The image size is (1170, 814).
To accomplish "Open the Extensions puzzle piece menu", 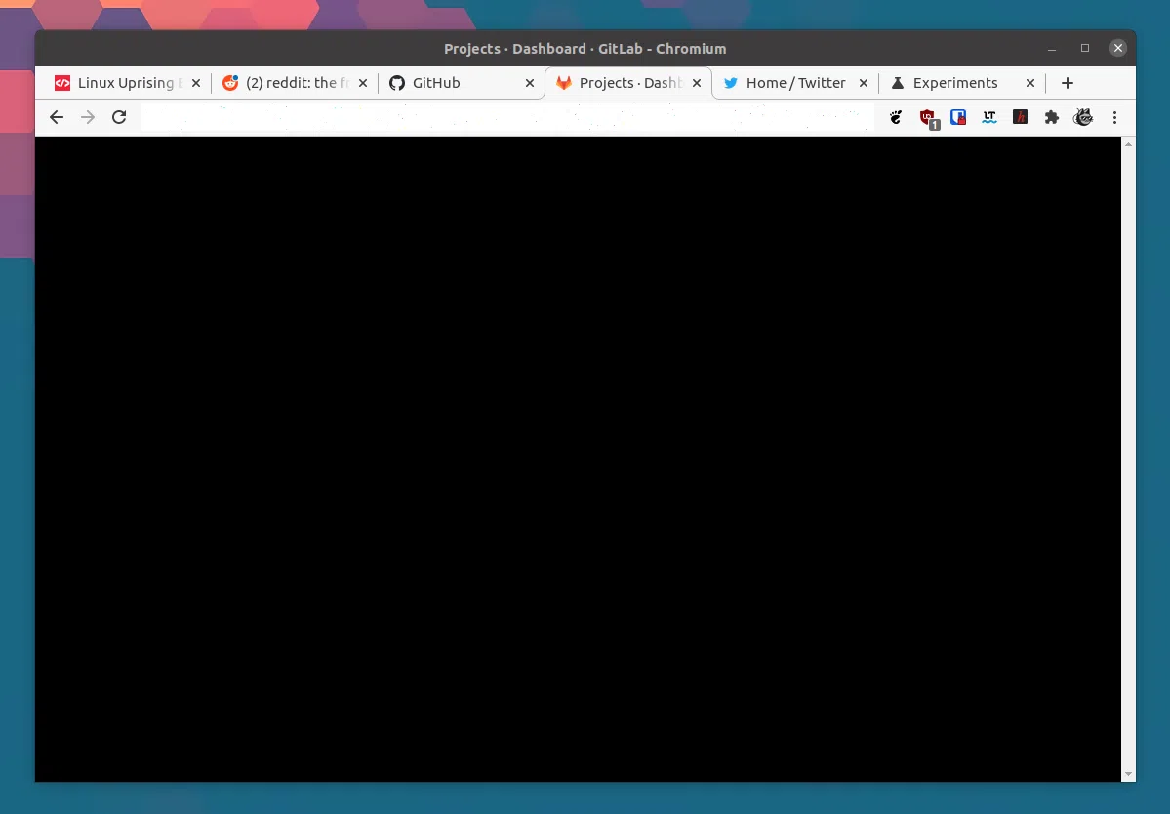I will tap(1052, 117).
